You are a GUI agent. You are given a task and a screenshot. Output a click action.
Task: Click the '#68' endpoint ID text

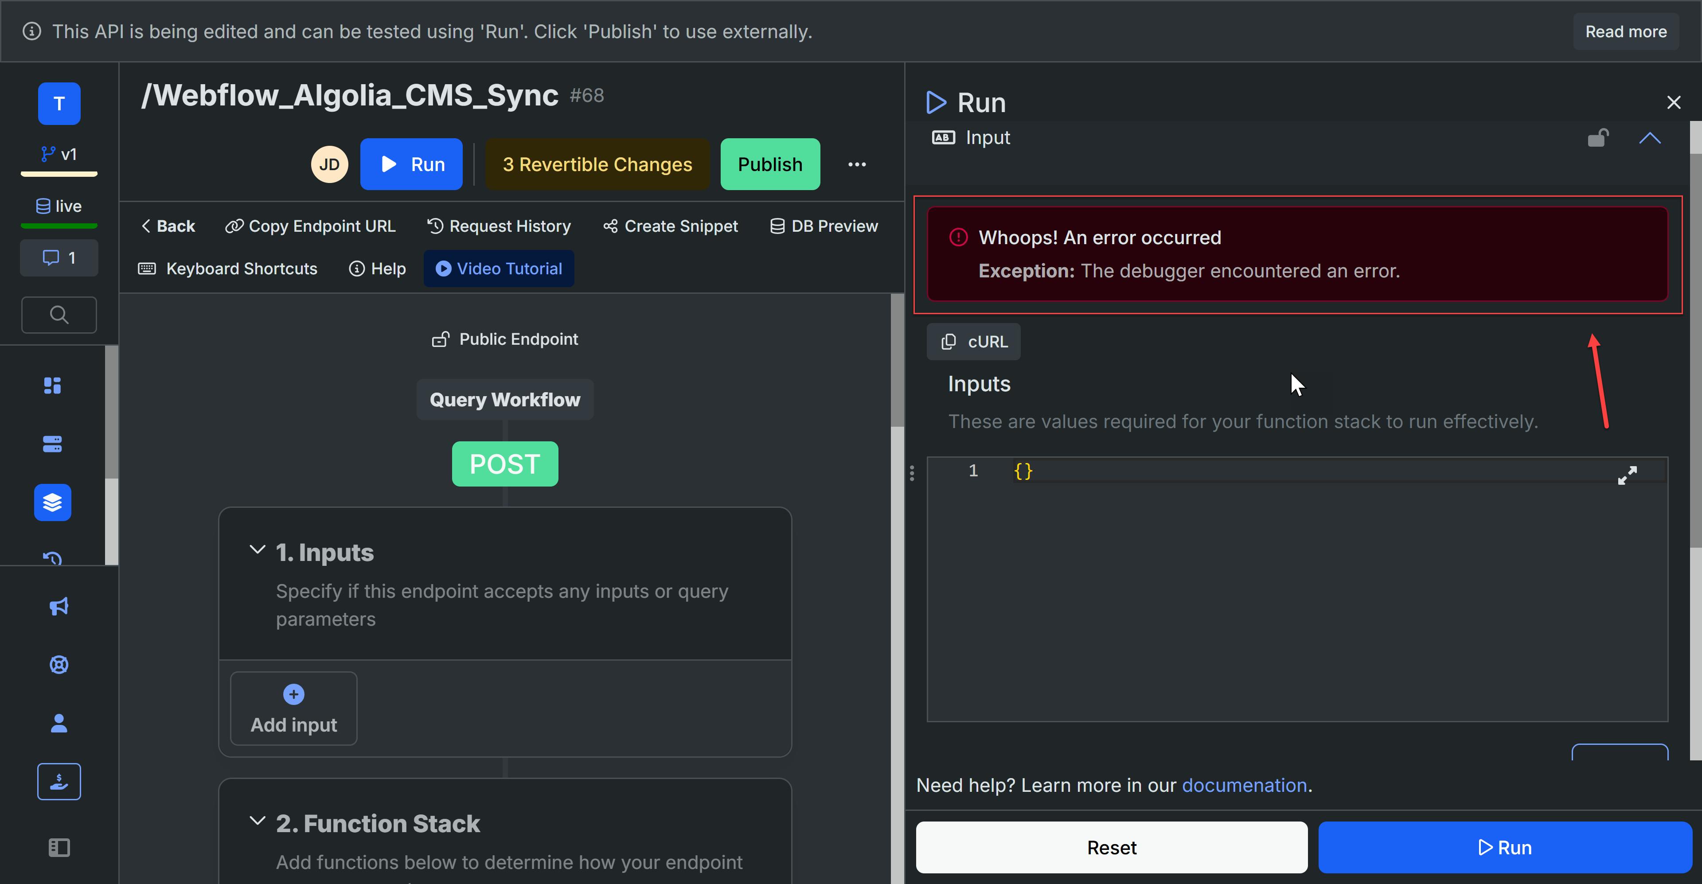pos(587,96)
